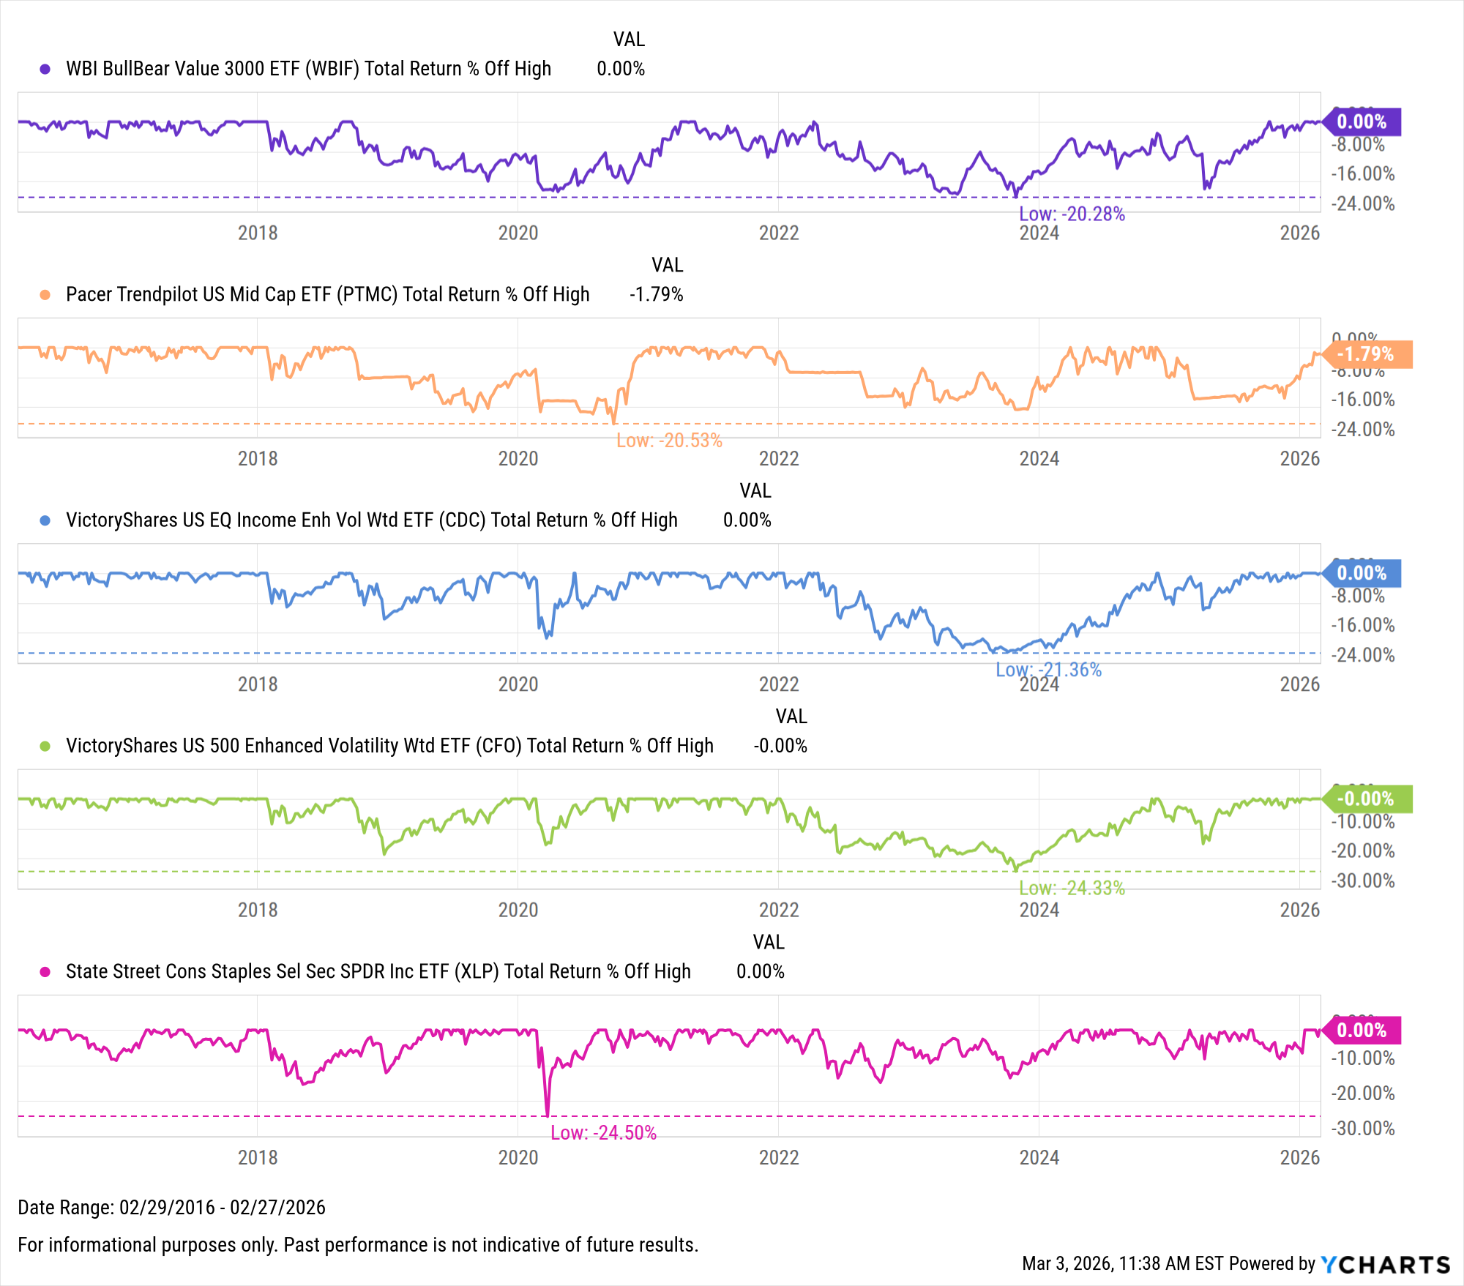Select the green -0.00% value flag
Viewport: 1464px width, 1286px height.
coord(1366,799)
